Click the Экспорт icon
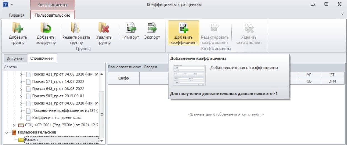This screenshot has height=145, width=347. coord(152,28)
